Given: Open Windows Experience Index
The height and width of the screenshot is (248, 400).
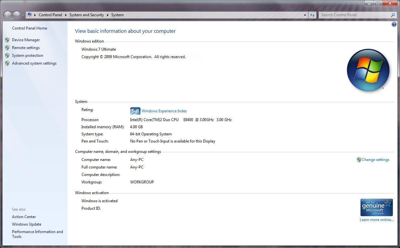Looking at the screenshot, I should tap(164, 111).
